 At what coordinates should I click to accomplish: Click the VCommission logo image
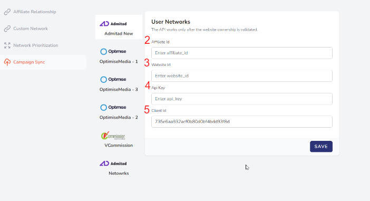point(113,136)
